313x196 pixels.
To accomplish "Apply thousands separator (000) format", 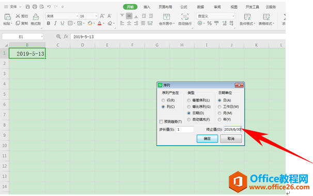I will [216, 23].
